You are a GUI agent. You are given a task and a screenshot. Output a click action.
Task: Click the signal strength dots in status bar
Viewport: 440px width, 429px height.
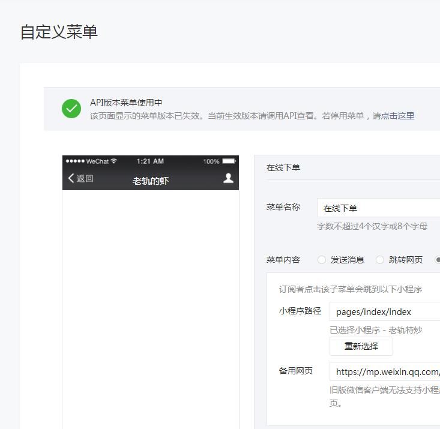75,161
